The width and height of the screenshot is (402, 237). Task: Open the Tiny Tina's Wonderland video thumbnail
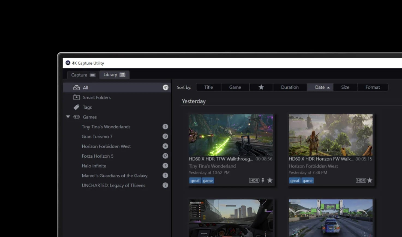231,135
